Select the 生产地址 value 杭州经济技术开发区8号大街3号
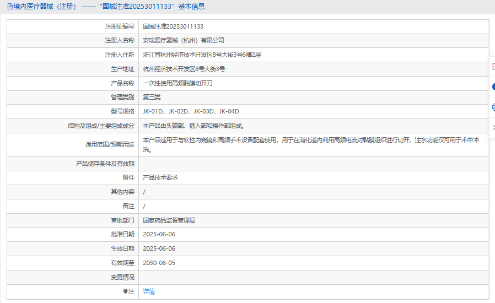 coord(184,69)
